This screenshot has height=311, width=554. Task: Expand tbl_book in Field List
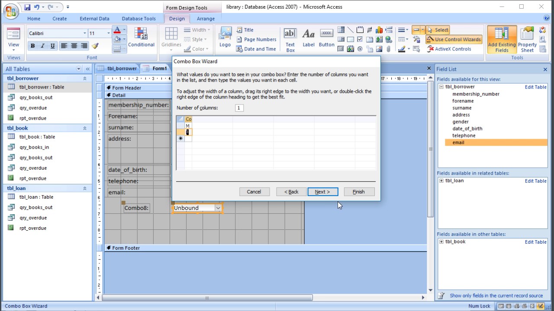(x=441, y=241)
